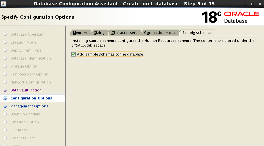This screenshot has height=146, width=264.
Task: Click the sample schema description text
Action: [163, 43]
